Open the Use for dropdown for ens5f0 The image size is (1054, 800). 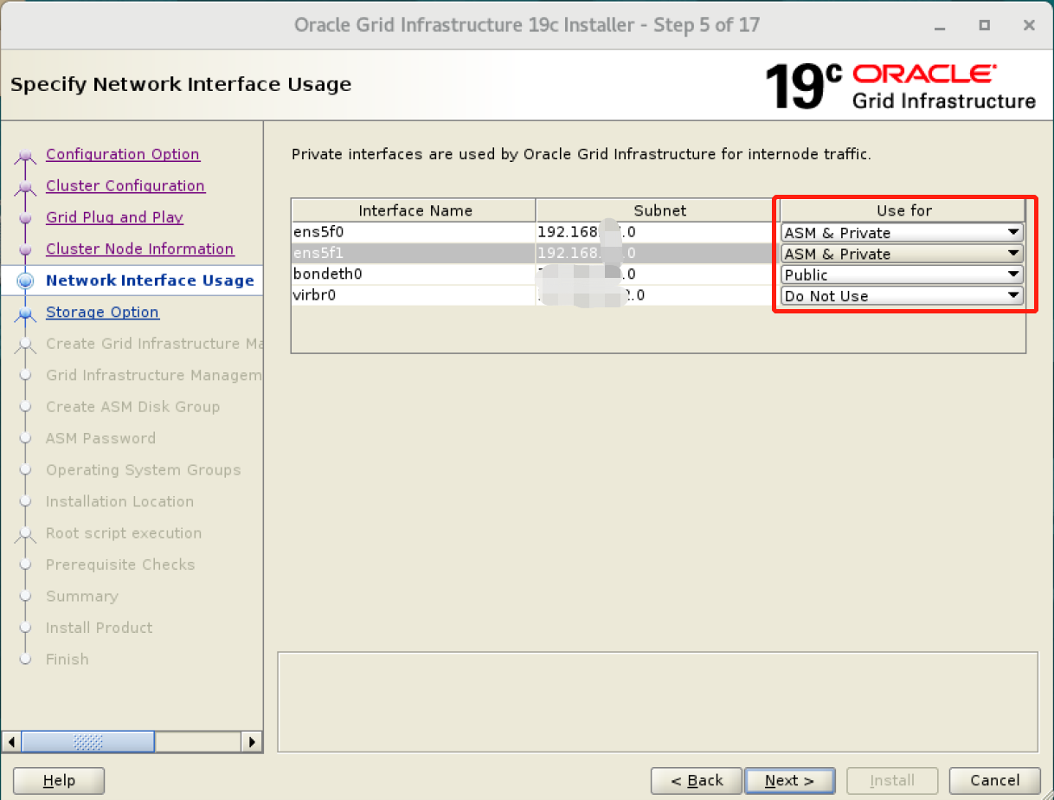pyautogui.click(x=903, y=233)
